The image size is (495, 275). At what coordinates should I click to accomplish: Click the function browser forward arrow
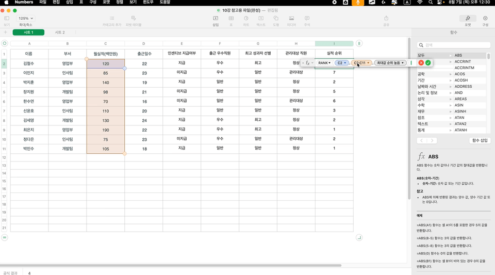[x=432, y=140]
